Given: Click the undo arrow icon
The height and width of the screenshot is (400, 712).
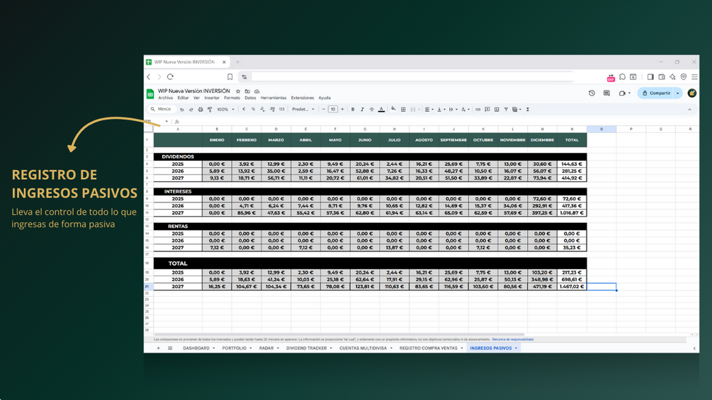Looking at the screenshot, I should [181, 109].
